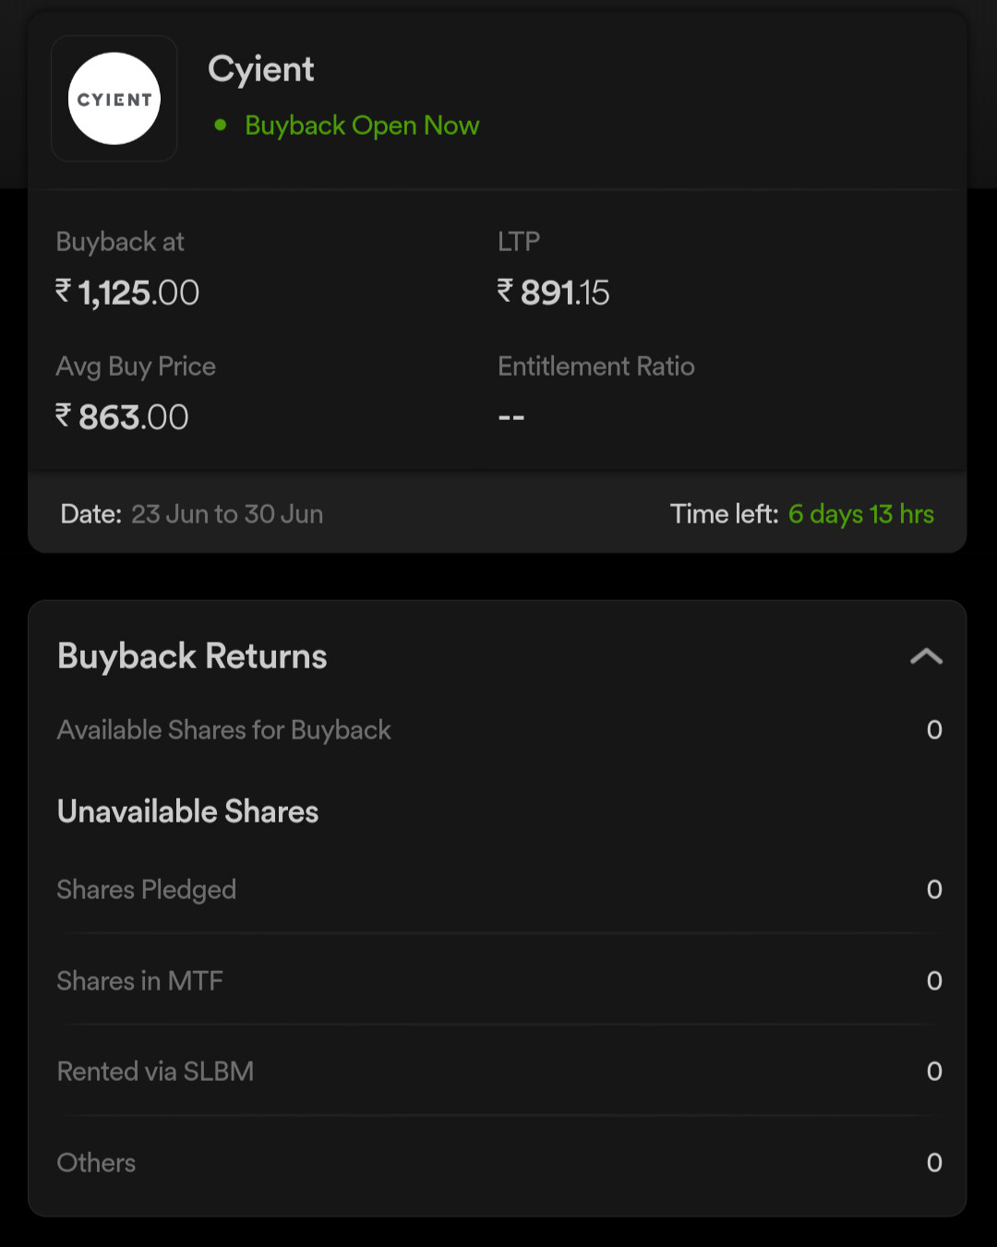This screenshot has width=997, height=1247.
Task: Click the Buyback Returns heading
Action: coord(192,656)
